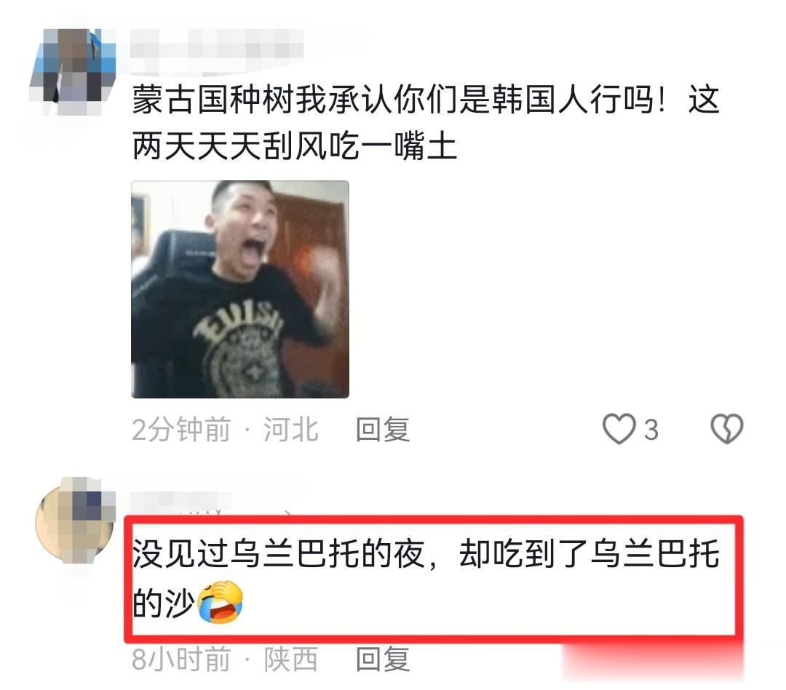The image size is (786, 690).
Task: Open the first commenter's pixelated avatar
Action: [74, 71]
